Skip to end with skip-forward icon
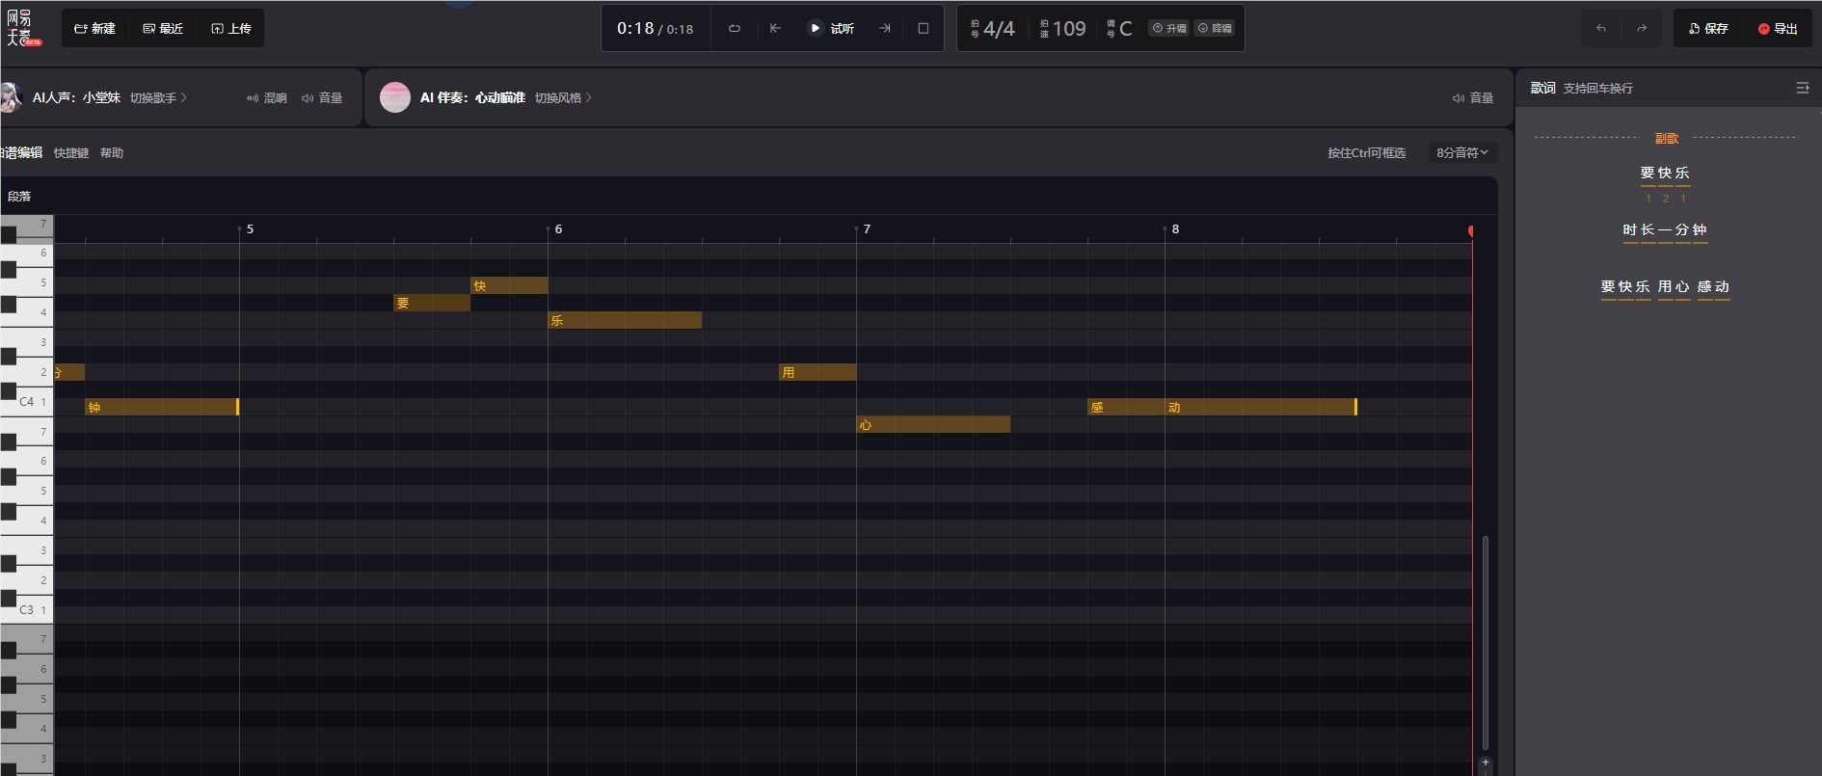Screen dimensions: 1822x776 click(x=885, y=29)
